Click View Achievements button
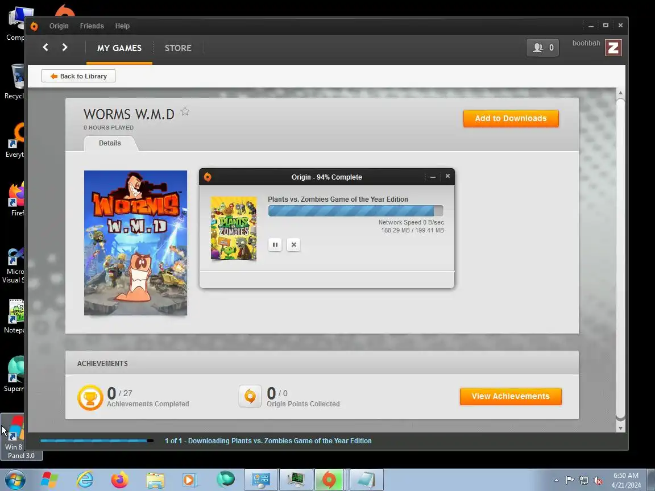Screen dimensions: 655x491 coord(511,396)
